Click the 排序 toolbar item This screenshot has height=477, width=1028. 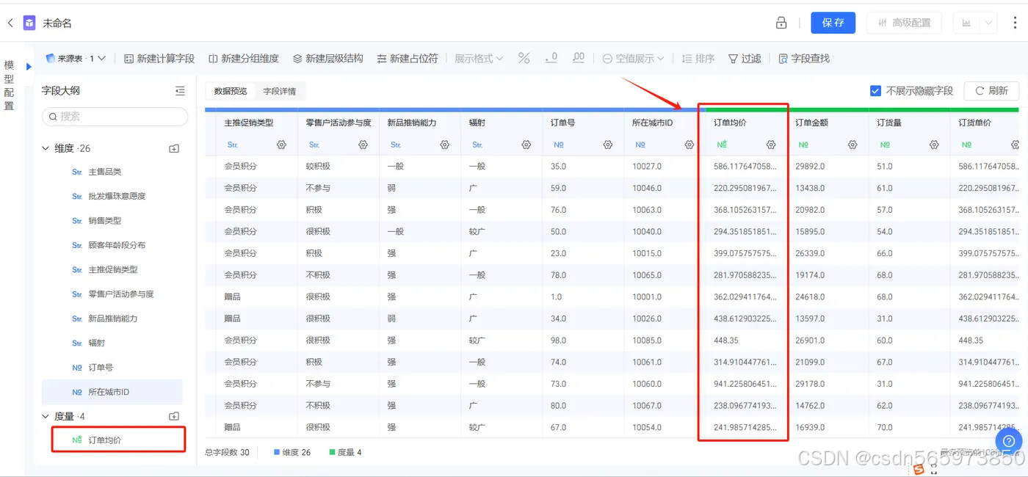tap(698, 59)
